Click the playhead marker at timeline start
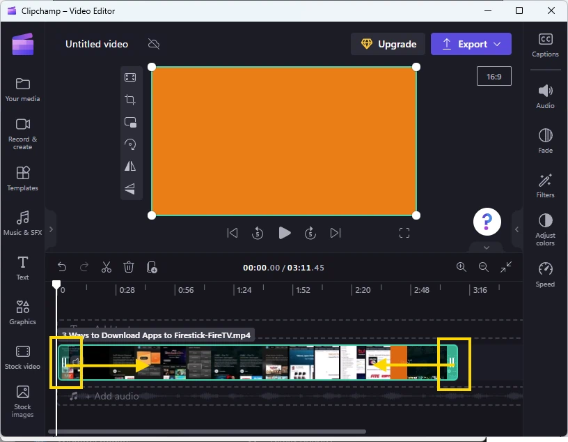The height and width of the screenshot is (442, 568). (56, 284)
